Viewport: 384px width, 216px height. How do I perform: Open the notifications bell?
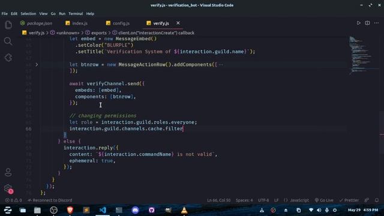(x=377, y=200)
